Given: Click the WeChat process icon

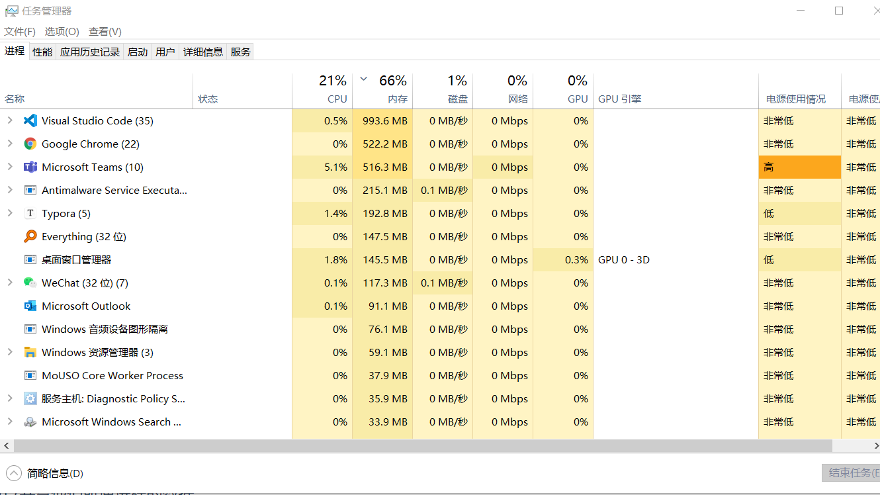Looking at the screenshot, I should pyautogui.click(x=30, y=283).
